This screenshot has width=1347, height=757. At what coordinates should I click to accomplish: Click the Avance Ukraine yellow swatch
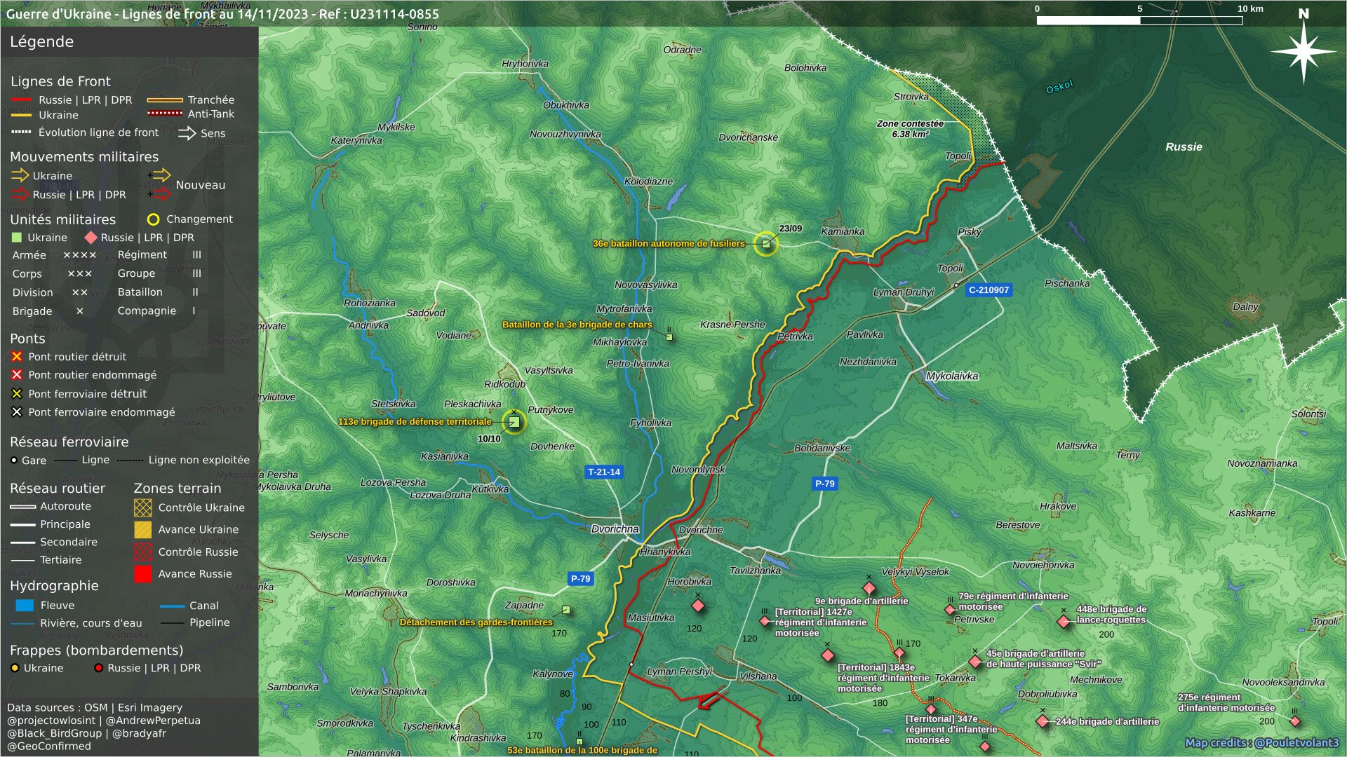[142, 529]
